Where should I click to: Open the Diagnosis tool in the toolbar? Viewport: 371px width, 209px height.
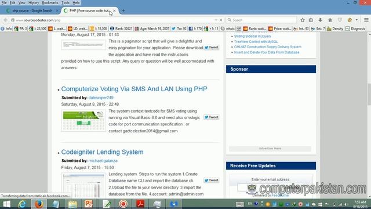pyautogui.click(x=355, y=28)
